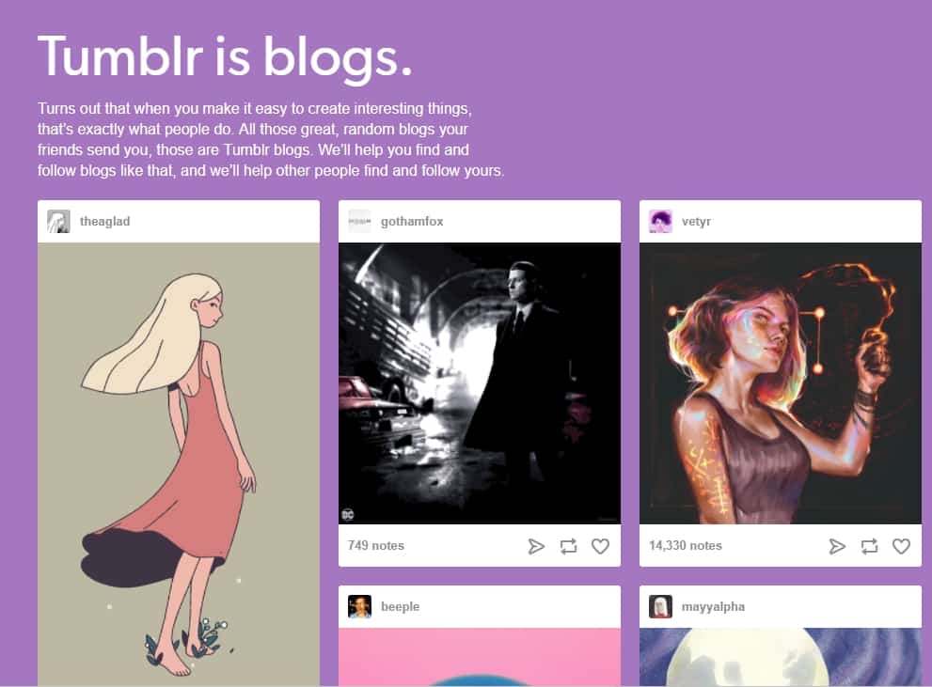Viewport: 932px width, 687px height.
Task: Like the gothamfox post with heart
Action: click(600, 546)
